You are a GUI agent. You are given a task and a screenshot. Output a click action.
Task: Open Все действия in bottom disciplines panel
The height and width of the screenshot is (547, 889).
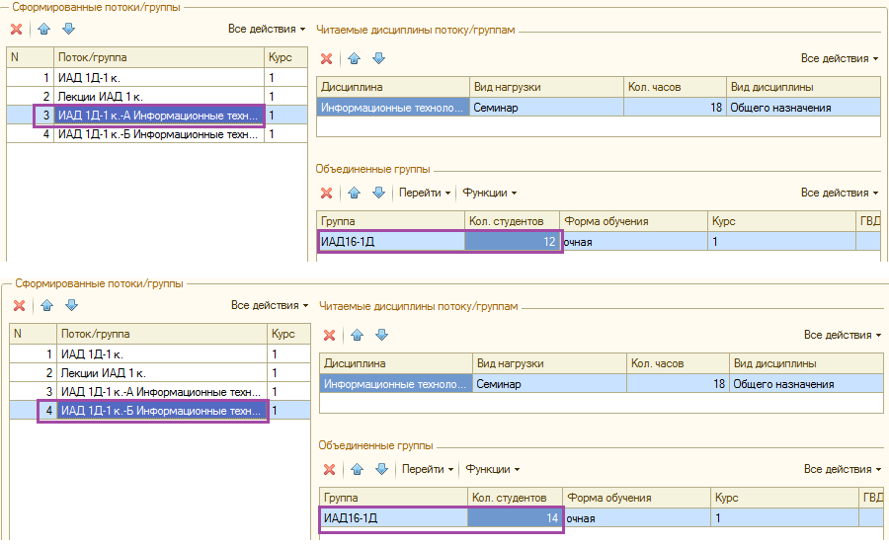pyautogui.click(x=843, y=335)
